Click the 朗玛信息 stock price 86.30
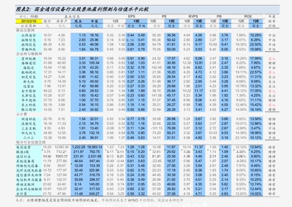 (x=48, y=45)
